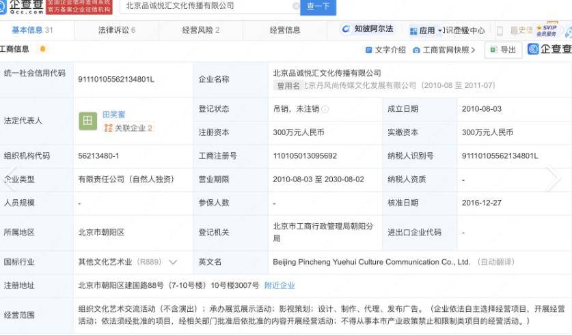Go to next panel with right arrow
The height and width of the screenshot is (335, 572).
coord(554,179)
